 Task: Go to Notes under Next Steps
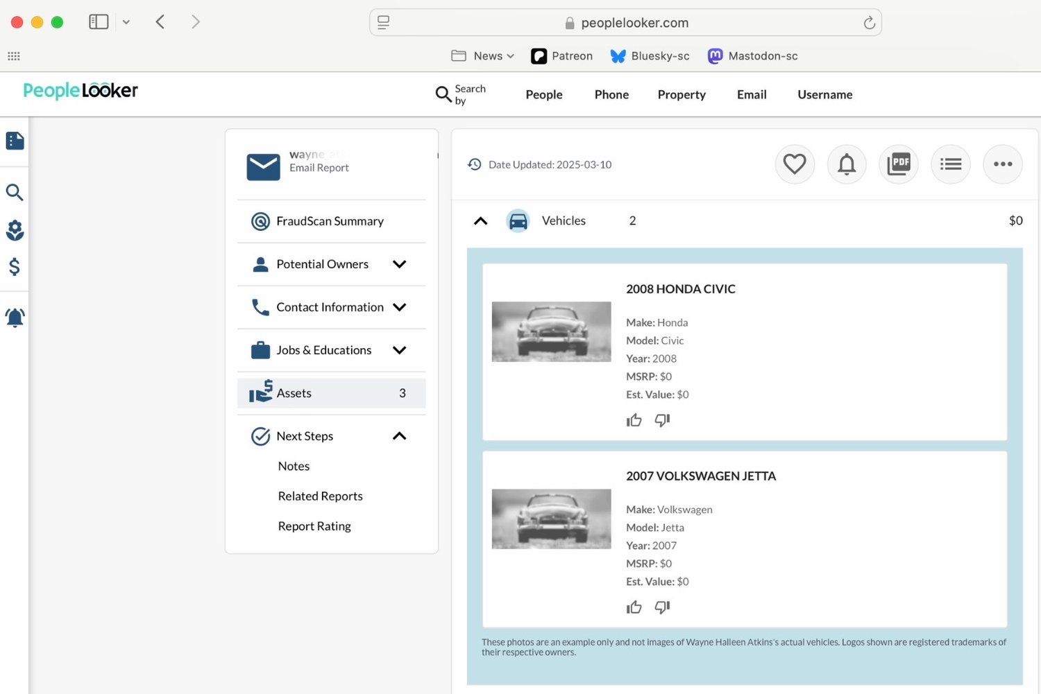pos(294,467)
